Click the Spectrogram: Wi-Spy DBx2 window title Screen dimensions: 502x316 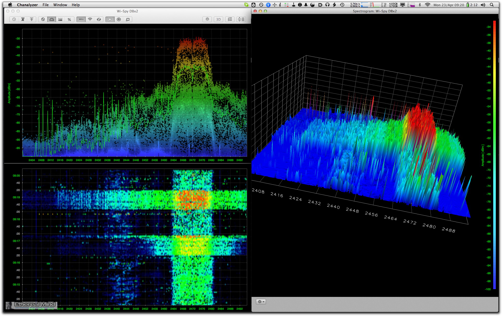coord(375,11)
